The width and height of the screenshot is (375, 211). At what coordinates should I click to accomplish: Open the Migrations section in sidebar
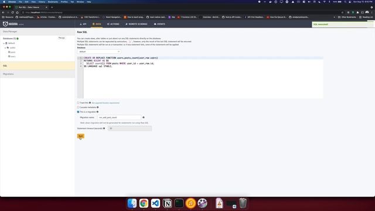tap(37, 74)
